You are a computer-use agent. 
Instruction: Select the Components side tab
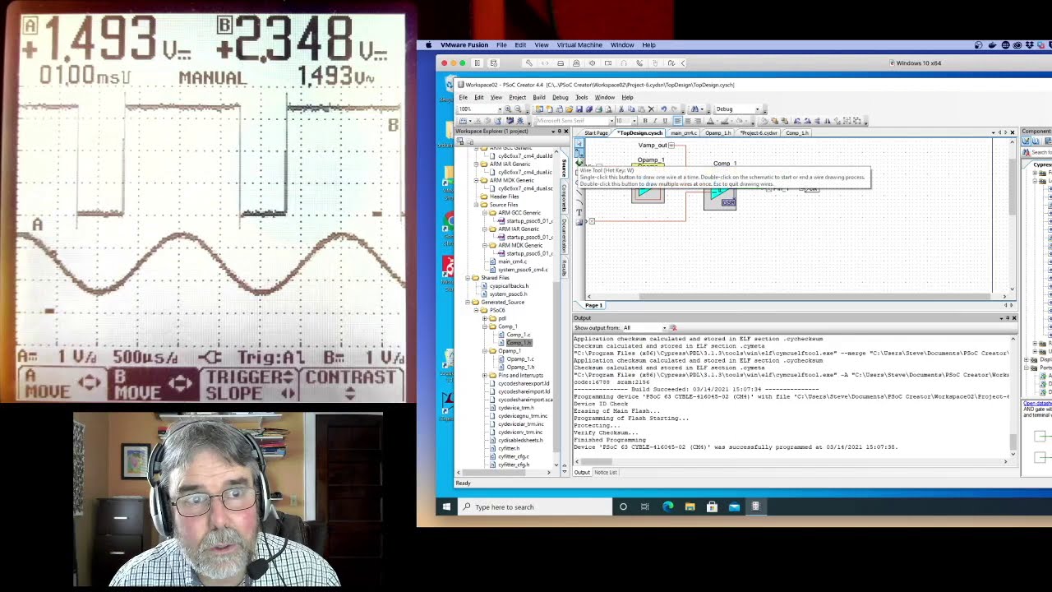[565, 200]
